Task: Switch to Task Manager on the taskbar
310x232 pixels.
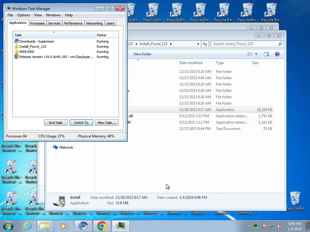Action: point(121,226)
